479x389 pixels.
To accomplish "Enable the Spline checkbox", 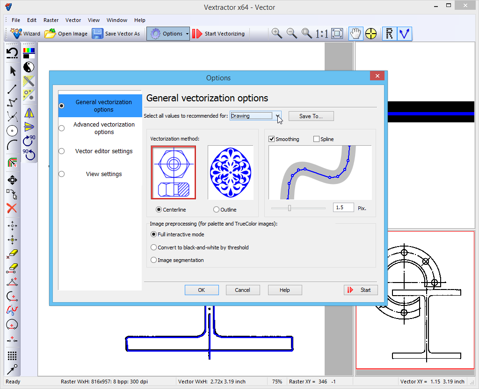I will (x=316, y=139).
